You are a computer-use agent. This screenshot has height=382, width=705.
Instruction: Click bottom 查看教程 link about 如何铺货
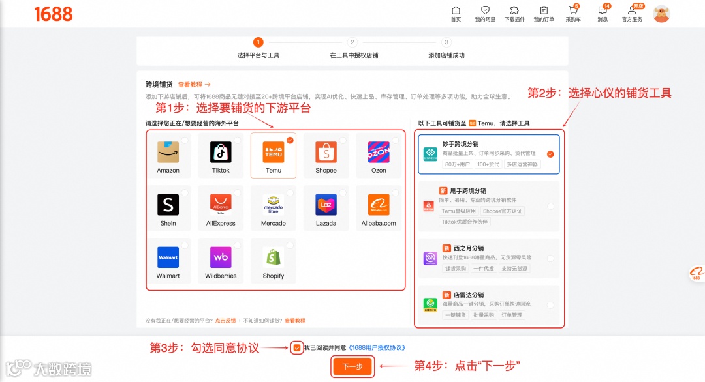pyautogui.click(x=295, y=321)
